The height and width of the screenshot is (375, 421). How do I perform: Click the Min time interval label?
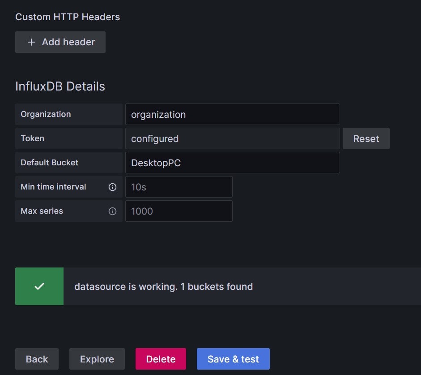(x=53, y=187)
